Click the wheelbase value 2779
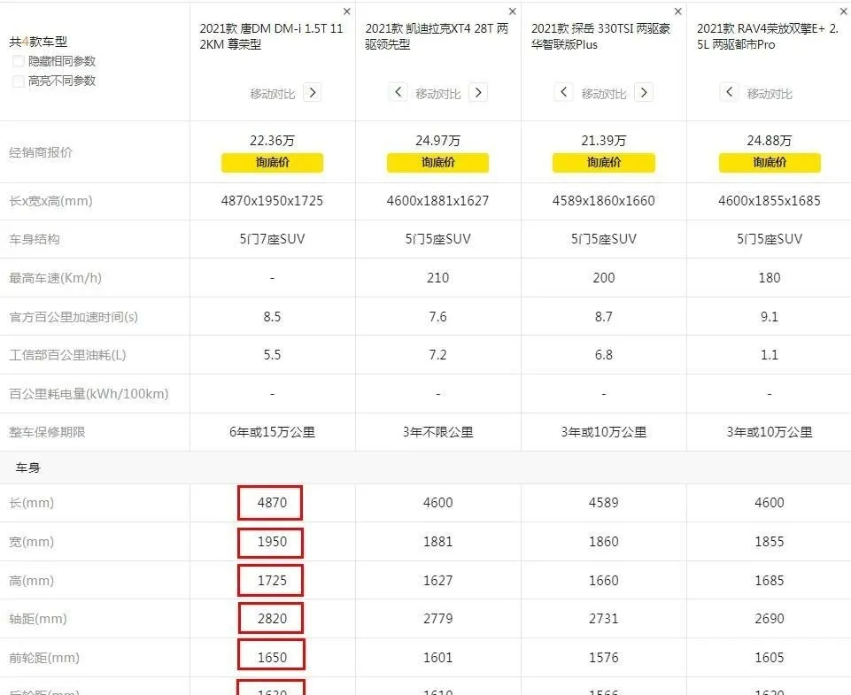Image resolution: width=851 pixels, height=695 pixels. point(437,619)
